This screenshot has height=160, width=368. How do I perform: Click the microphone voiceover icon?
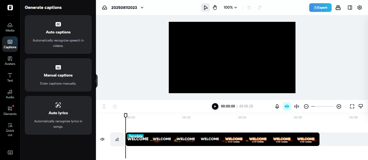click(x=277, y=106)
